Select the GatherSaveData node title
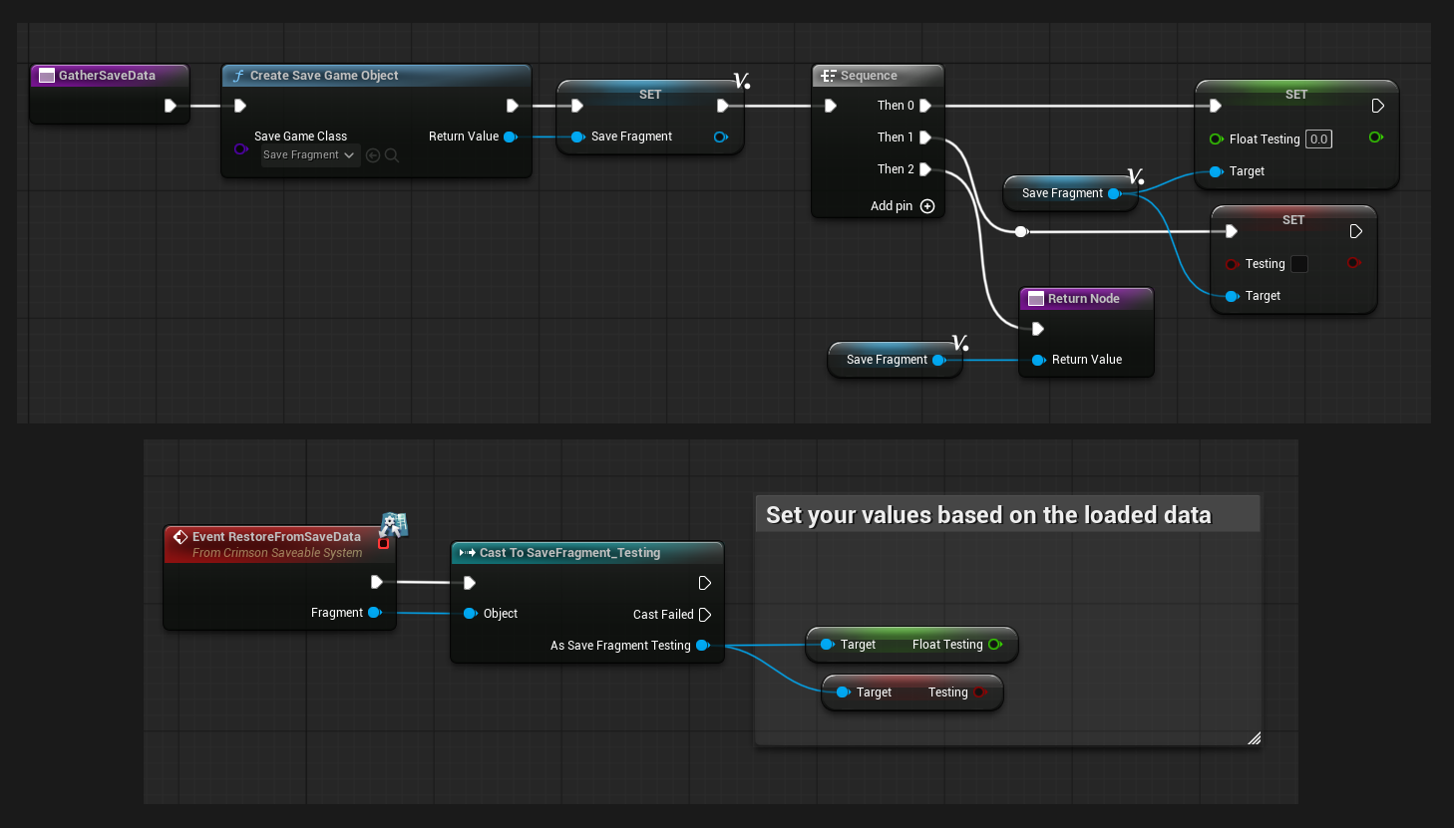This screenshot has height=828, width=1454. point(107,76)
